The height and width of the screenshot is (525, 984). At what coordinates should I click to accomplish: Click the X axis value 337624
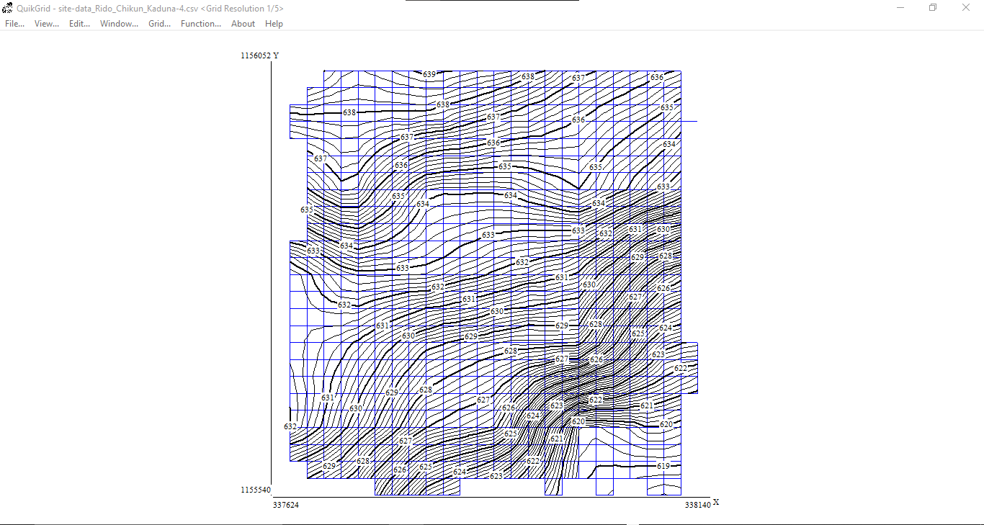point(287,506)
